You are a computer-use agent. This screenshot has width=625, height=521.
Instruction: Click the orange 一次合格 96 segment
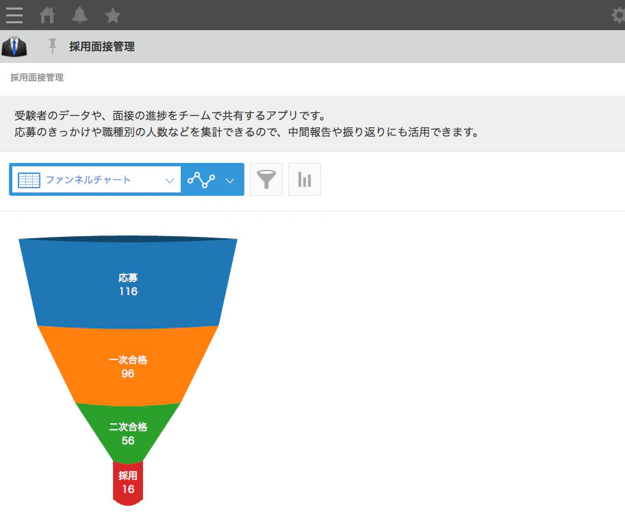click(x=128, y=366)
